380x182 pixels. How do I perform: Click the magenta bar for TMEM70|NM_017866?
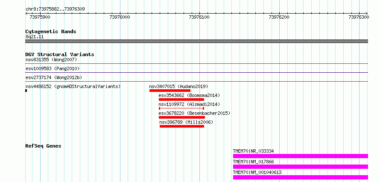(x=301, y=167)
